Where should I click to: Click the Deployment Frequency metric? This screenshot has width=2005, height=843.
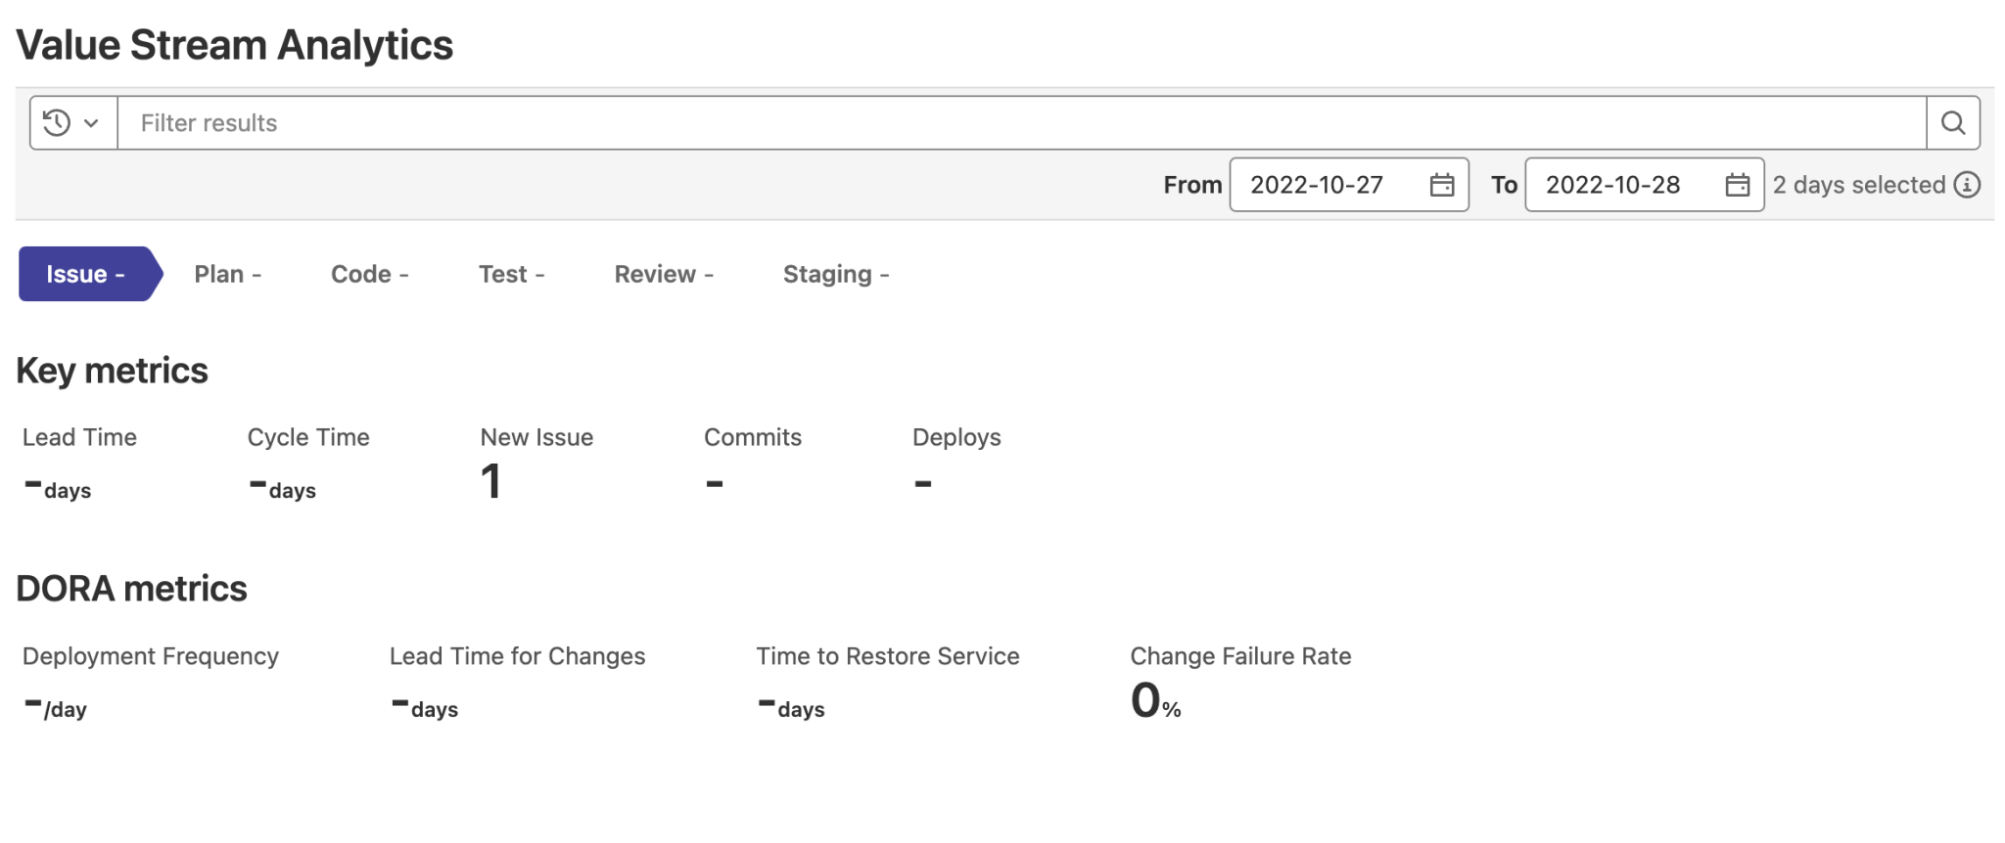click(150, 656)
